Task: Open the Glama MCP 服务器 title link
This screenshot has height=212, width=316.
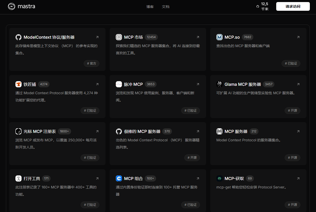Action: (243, 84)
